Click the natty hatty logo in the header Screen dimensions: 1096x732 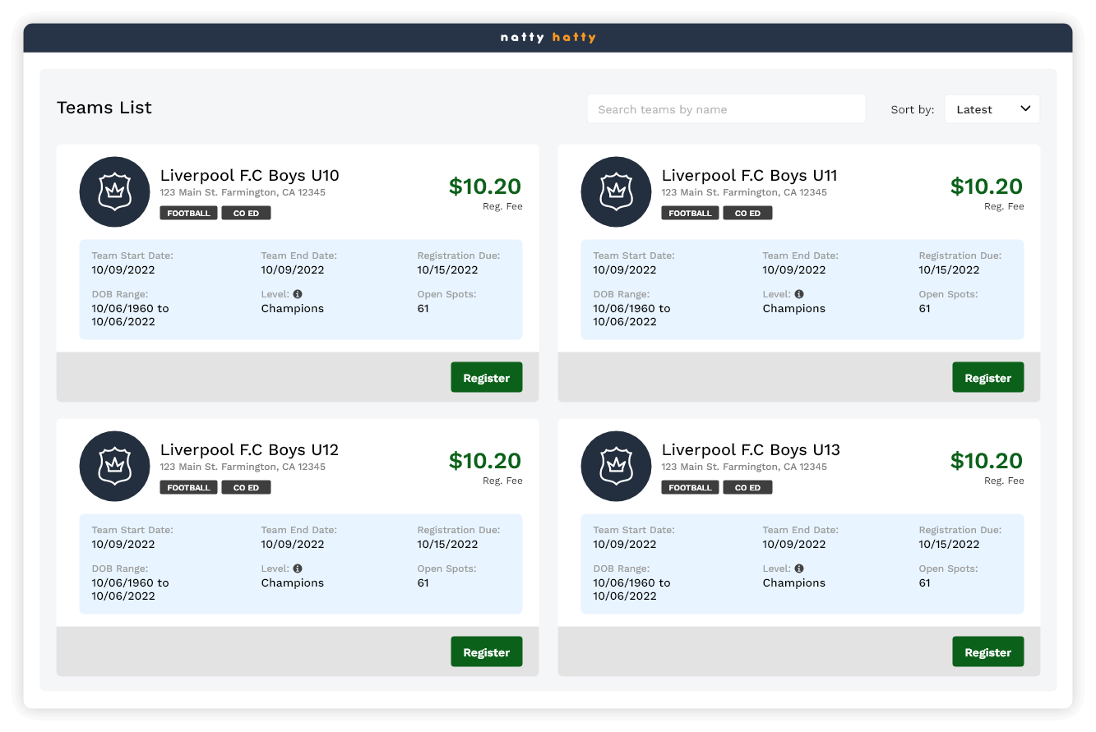[x=548, y=36]
